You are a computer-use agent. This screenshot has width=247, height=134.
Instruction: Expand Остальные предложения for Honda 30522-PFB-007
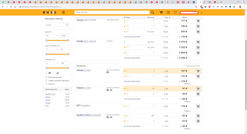point(132,37)
